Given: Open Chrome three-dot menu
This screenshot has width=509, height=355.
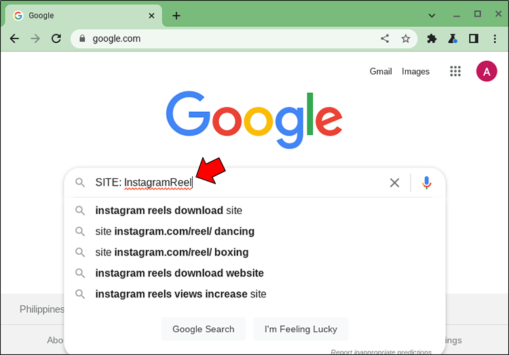Looking at the screenshot, I should tap(495, 39).
